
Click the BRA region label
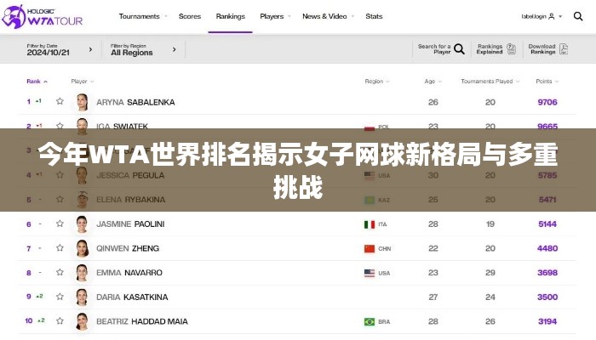tap(384, 322)
